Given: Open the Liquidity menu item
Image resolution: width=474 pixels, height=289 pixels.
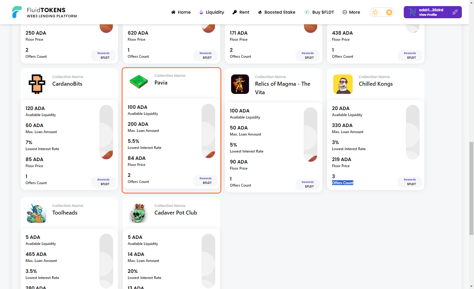Looking at the screenshot, I should (x=212, y=12).
